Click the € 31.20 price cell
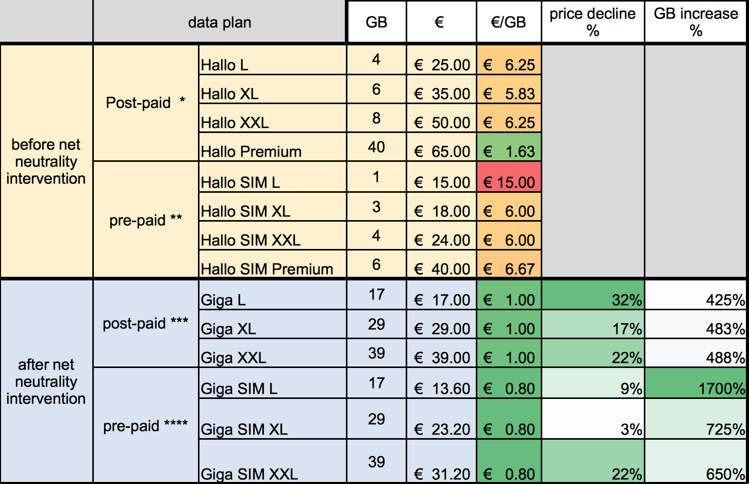Viewport: 749px width, 484px height. 441,461
